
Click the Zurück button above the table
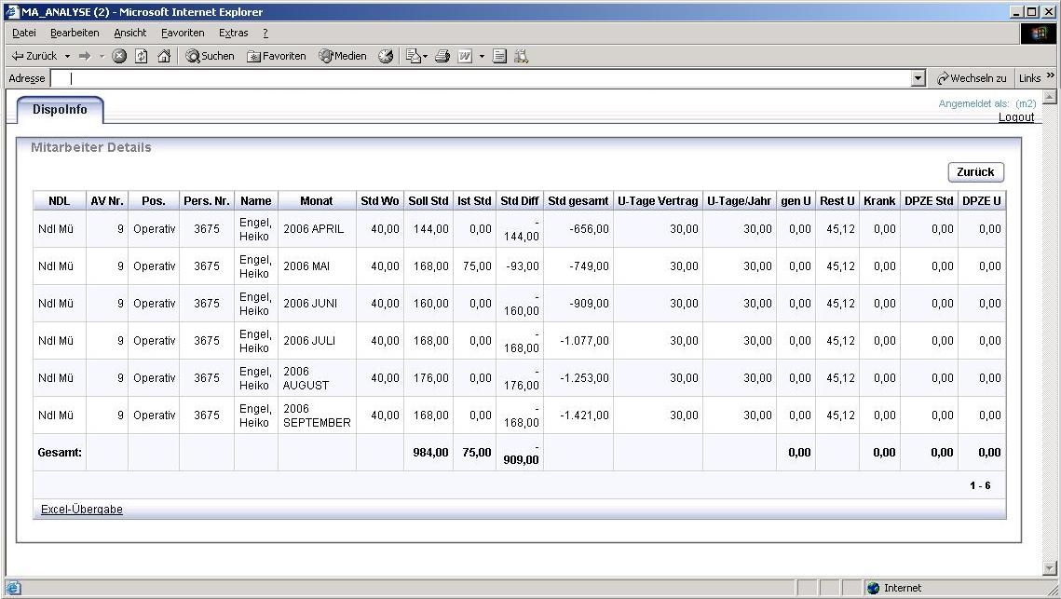[975, 172]
